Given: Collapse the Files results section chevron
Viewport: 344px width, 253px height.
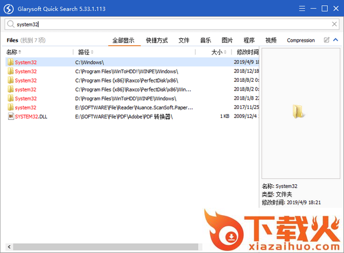Looking at the screenshot, I should click(x=335, y=40).
